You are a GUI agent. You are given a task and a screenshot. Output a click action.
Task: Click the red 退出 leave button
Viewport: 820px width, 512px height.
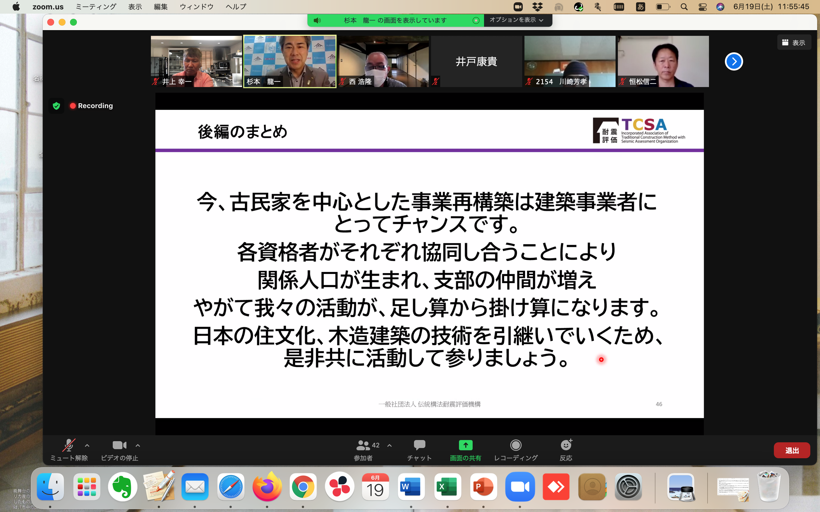pos(792,450)
